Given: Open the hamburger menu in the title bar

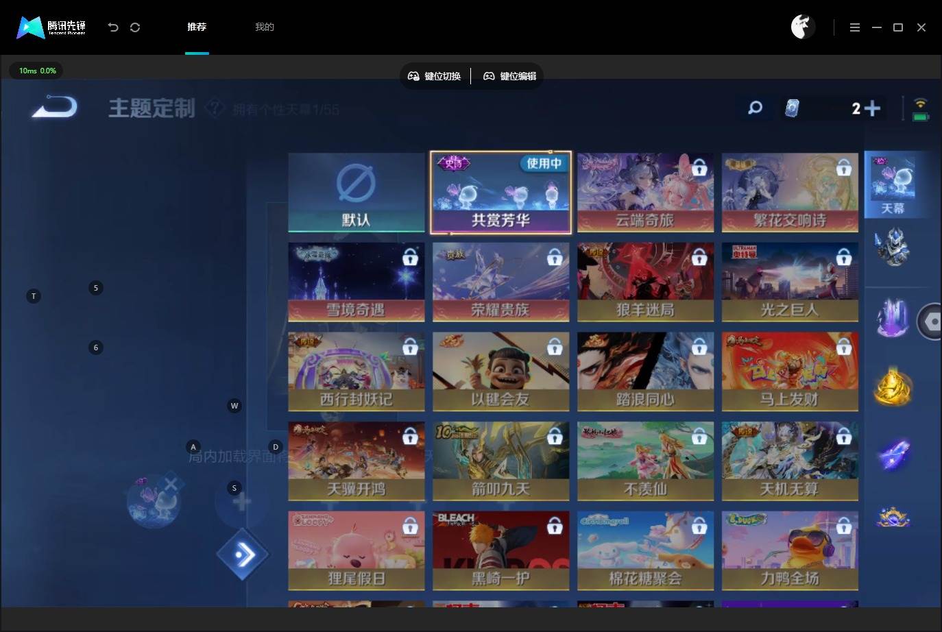Looking at the screenshot, I should coord(854,27).
